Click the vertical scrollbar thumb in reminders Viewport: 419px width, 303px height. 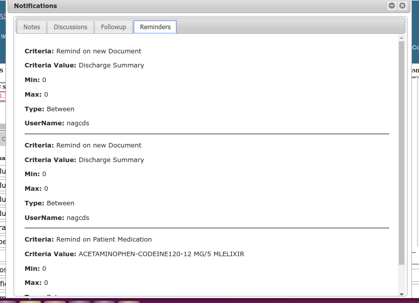401,151
